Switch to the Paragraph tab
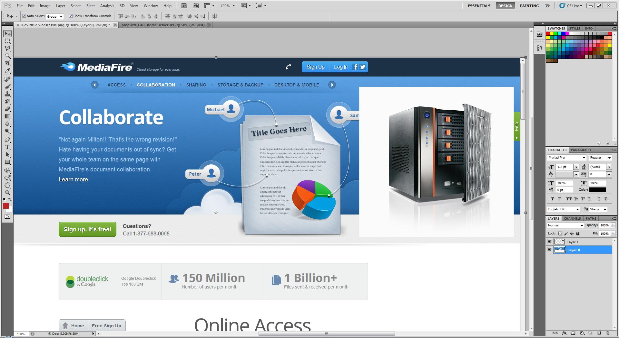Screen dimensions: 619x338 pos(581,150)
